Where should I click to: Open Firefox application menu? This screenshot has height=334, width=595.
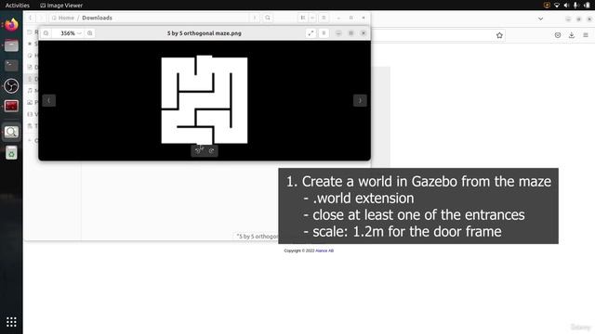(x=586, y=35)
